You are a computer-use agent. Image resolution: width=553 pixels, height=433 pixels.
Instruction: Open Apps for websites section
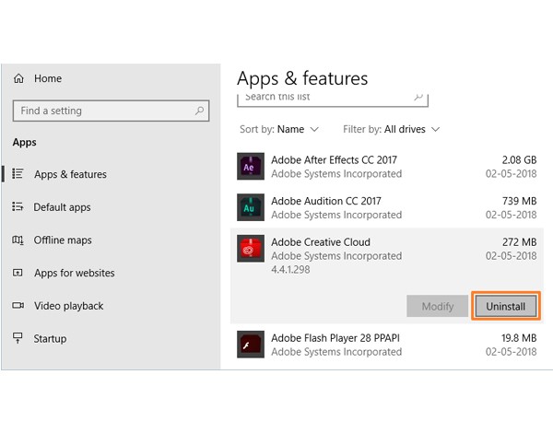tap(74, 273)
